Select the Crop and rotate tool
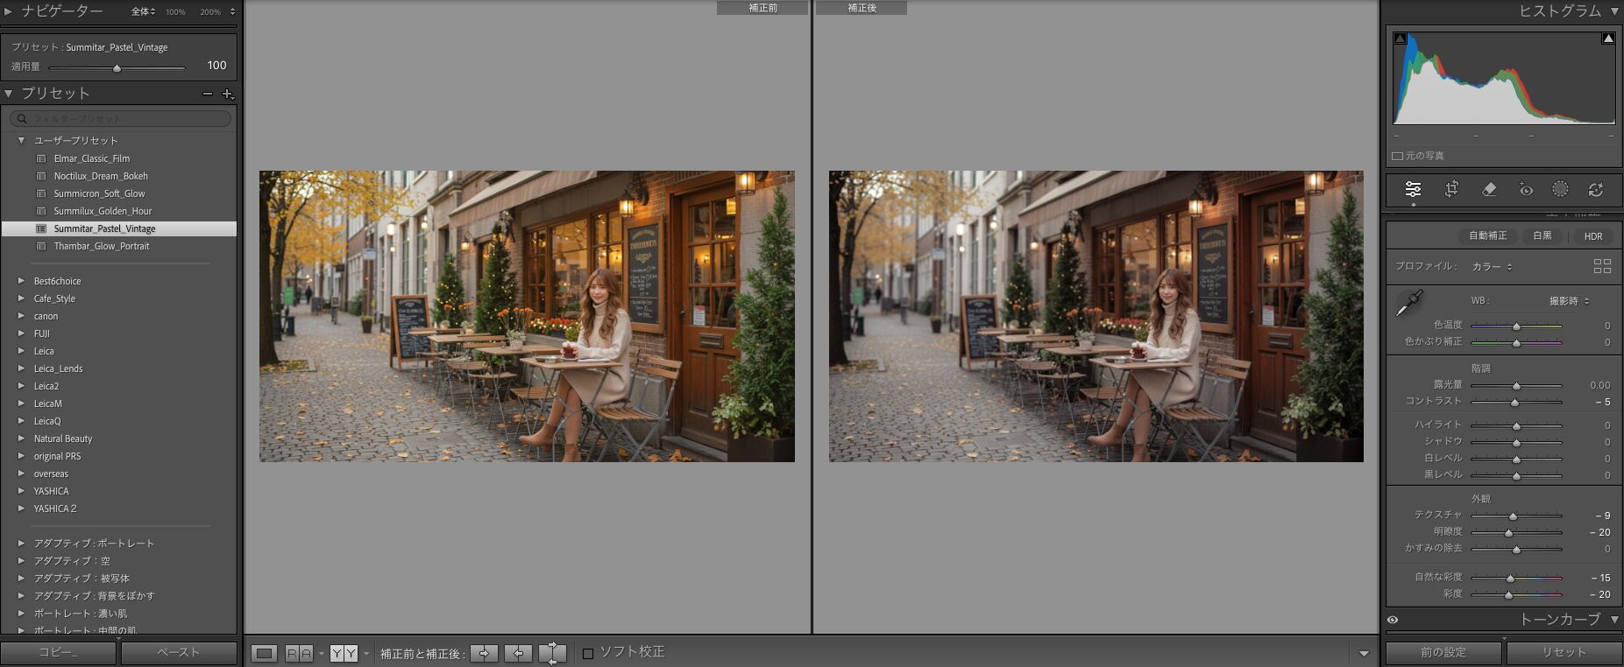Viewport: 1624px width, 667px height. pos(1451,189)
